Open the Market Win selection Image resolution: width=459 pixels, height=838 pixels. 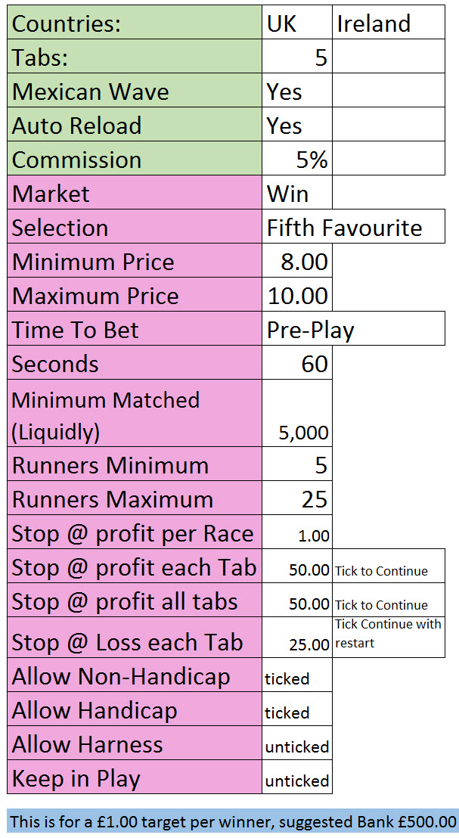point(296,194)
